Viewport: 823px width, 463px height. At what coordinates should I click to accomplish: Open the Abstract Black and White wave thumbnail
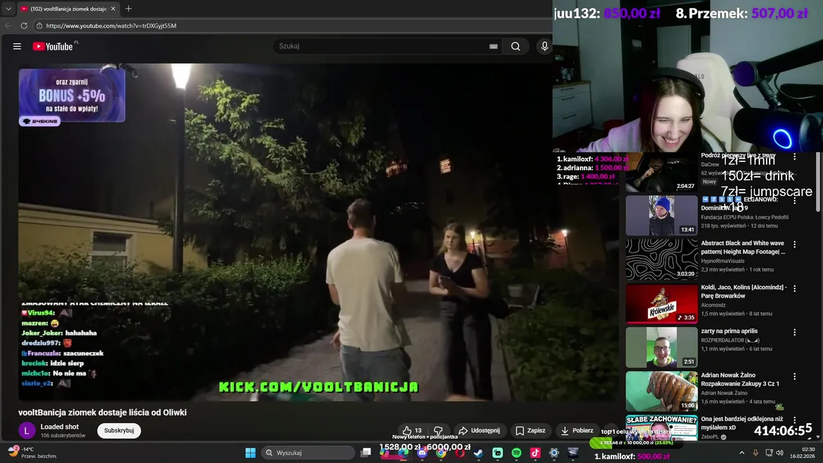662,260
